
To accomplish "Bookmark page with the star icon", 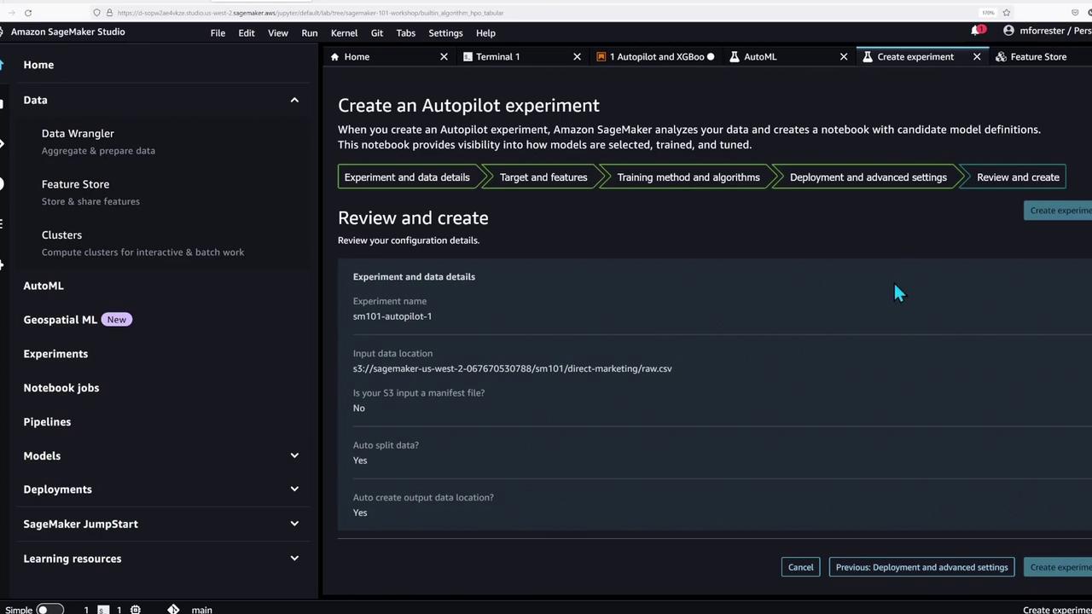I will click(x=1007, y=13).
